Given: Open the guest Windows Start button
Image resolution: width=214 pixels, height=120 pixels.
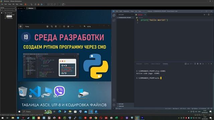Looking at the screenshot, I should (x=19, y=112).
